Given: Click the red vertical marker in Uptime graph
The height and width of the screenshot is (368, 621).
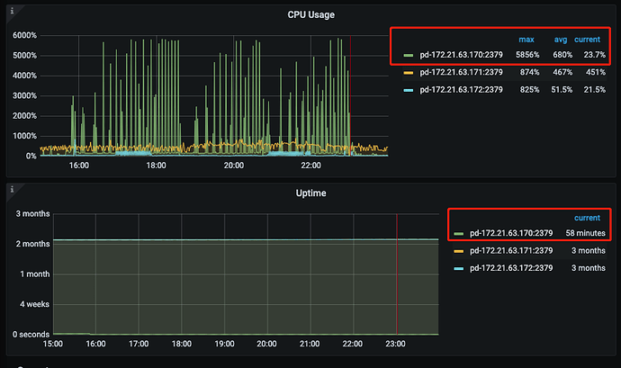Looking at the screenshot, I should pyautogui.click(x=396, y=274).
